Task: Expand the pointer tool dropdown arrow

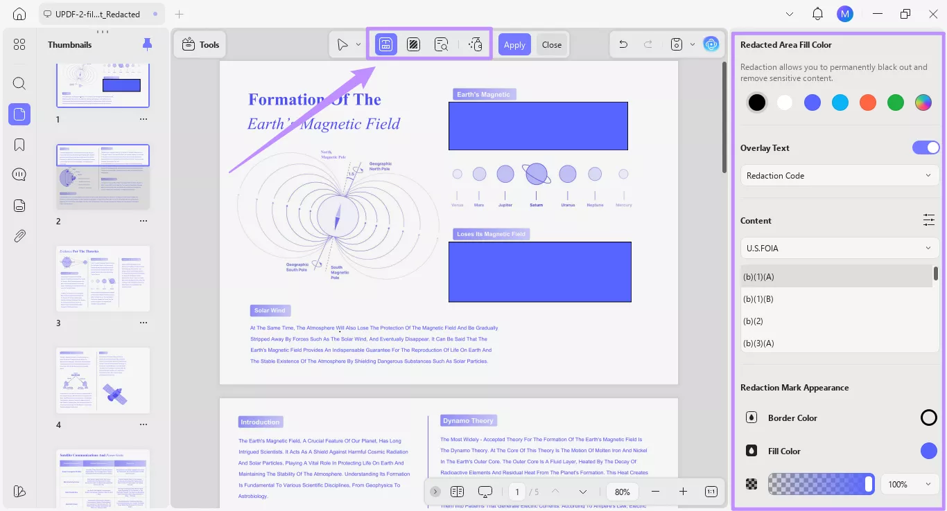Action: [x=358, y=45]
